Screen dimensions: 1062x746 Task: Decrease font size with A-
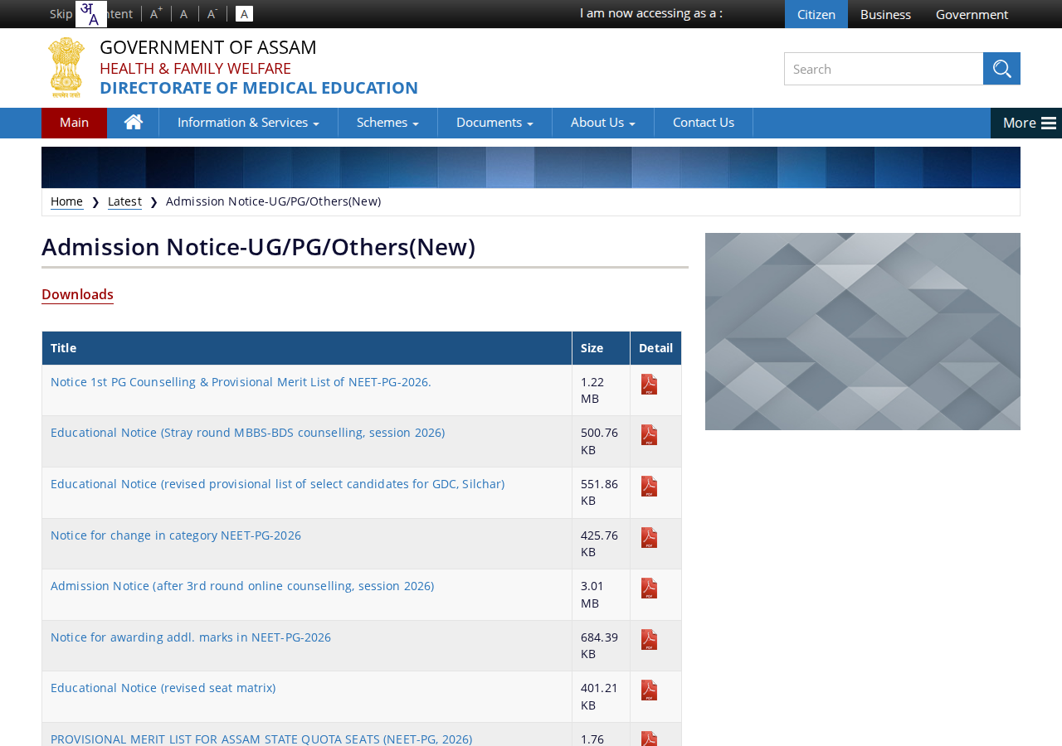coord(212,13)
